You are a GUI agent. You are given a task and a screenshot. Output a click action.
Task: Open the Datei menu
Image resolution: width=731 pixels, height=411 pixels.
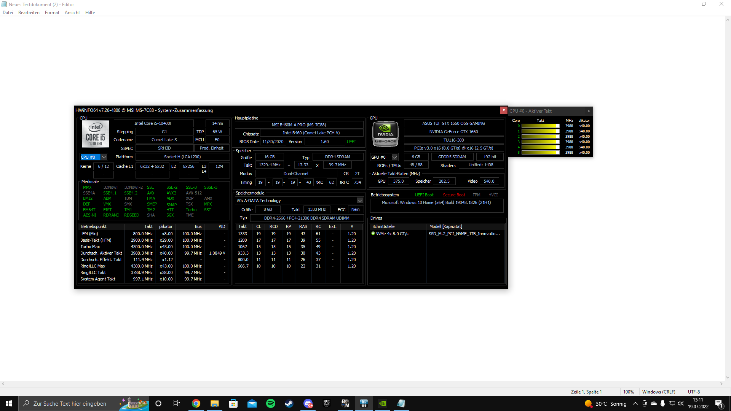pyautogui.click(x=8, y=13)
